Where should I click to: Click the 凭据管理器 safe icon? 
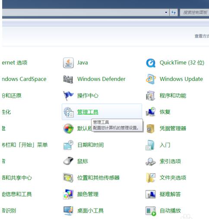click(151, 128)
